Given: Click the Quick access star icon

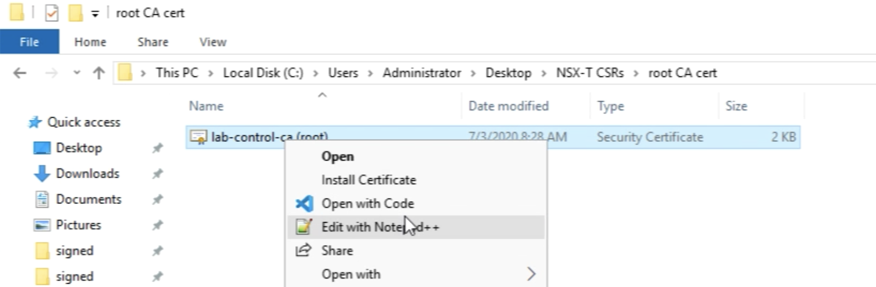Looking at the screenshot, I should [x=35, y=122].
